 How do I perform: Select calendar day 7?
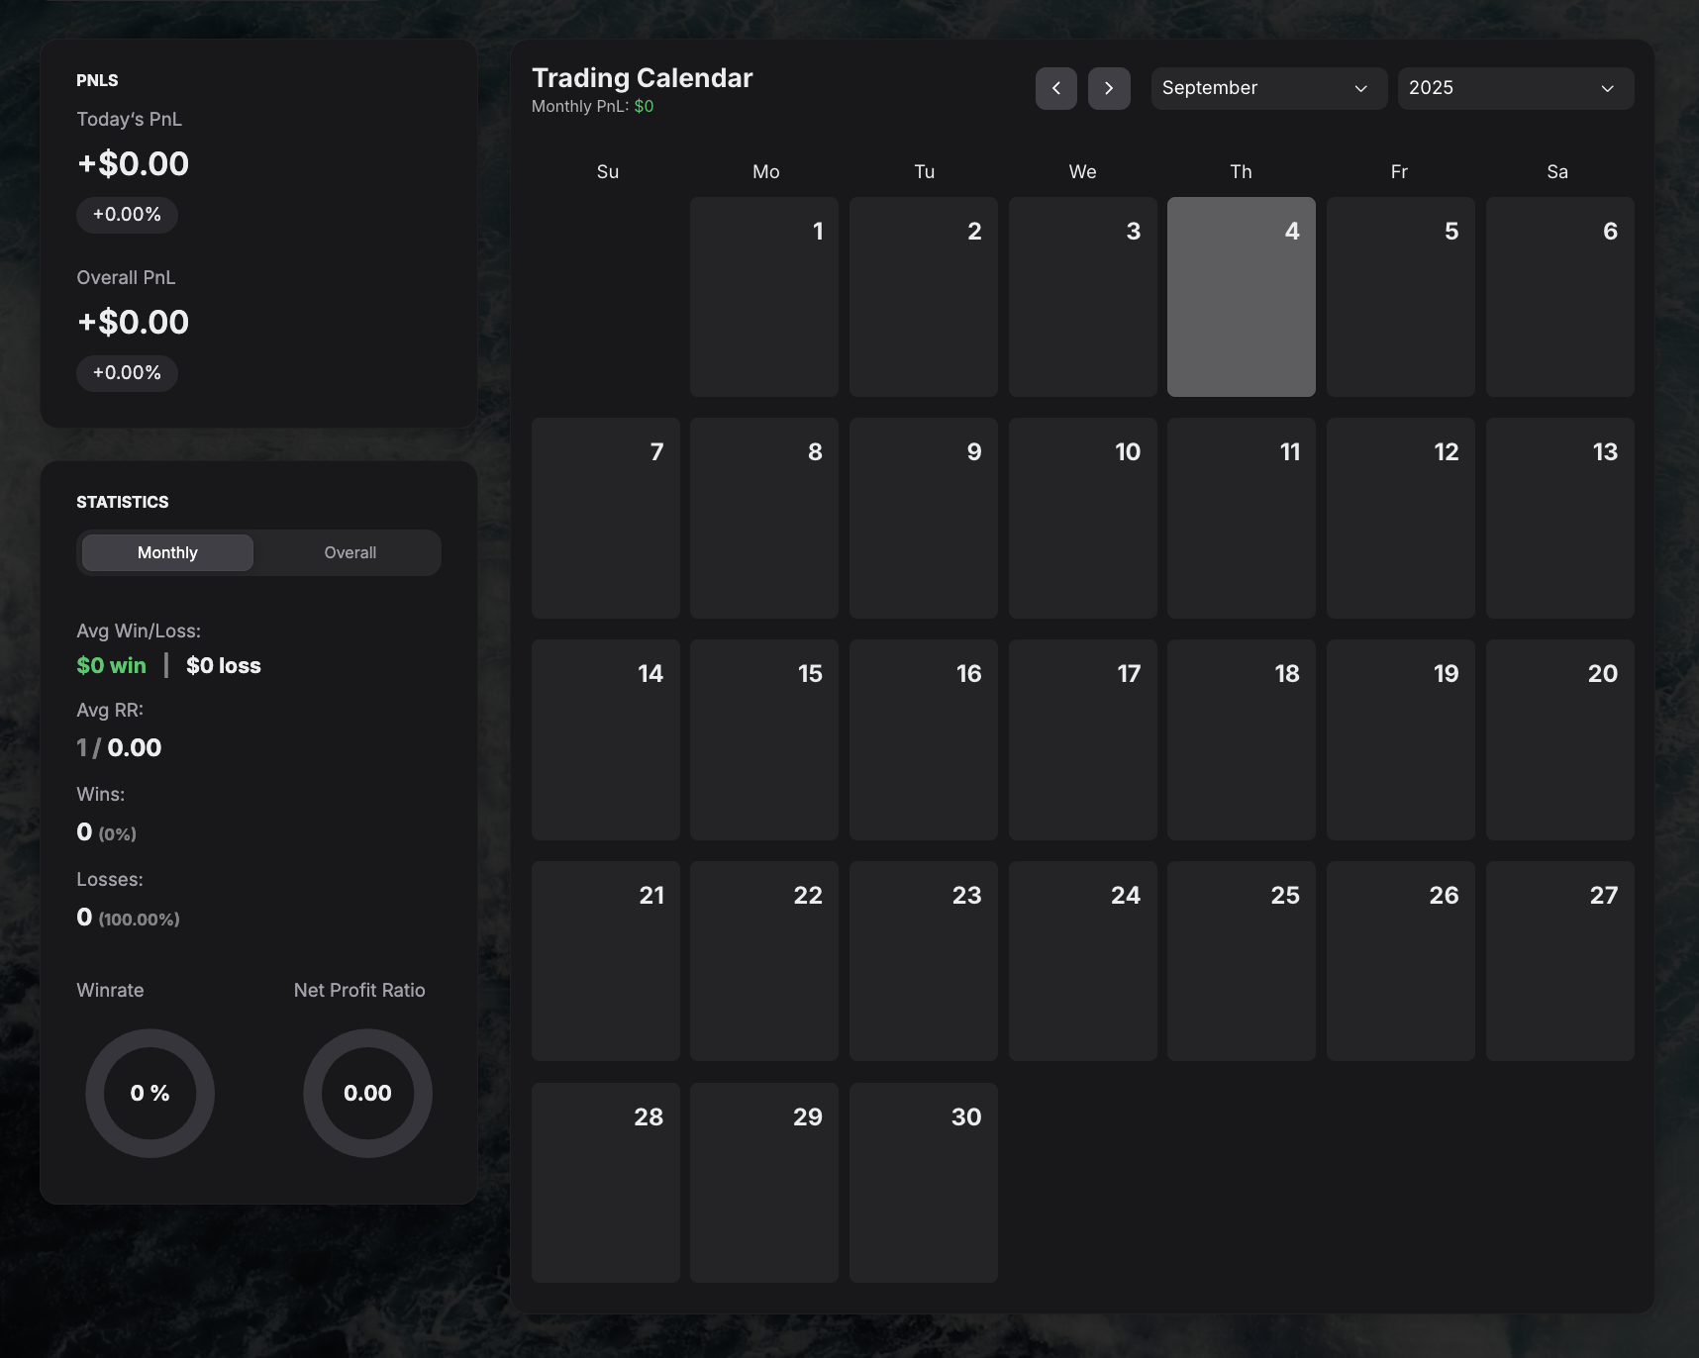[605, 519]
